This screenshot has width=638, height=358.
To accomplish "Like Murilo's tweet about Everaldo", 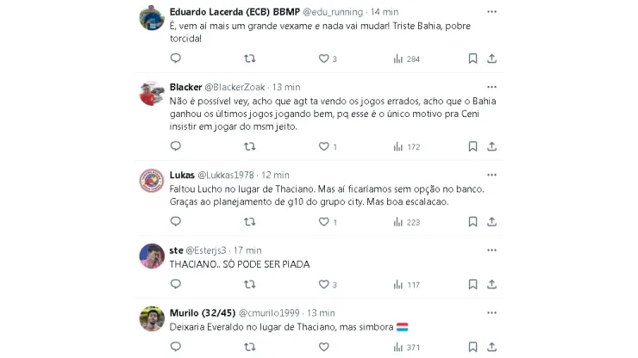I will click(323, 347).
